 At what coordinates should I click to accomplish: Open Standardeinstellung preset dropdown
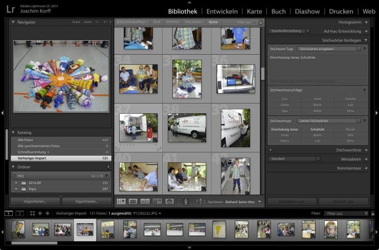289,31
